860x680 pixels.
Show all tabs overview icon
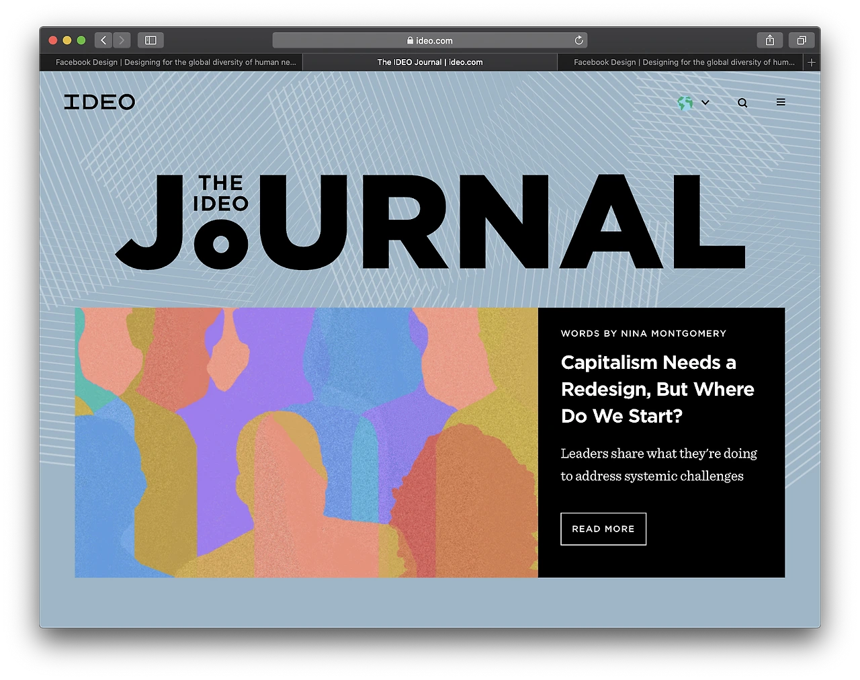click(802, 40)
